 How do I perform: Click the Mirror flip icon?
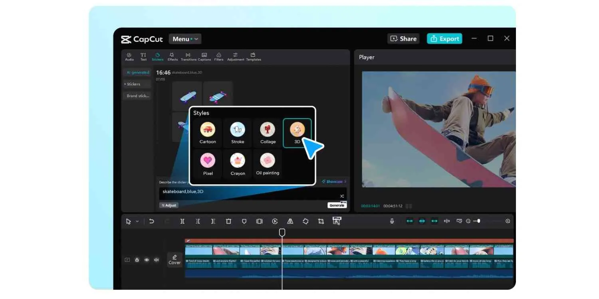290,221
